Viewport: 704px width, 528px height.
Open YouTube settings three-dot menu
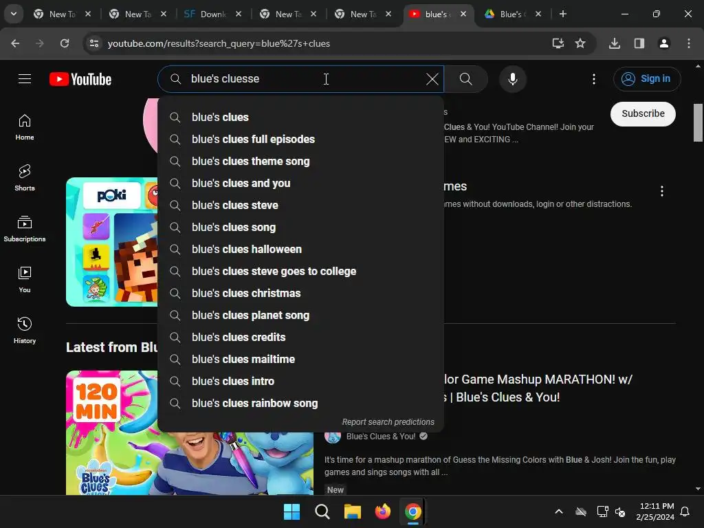(593, 79)
